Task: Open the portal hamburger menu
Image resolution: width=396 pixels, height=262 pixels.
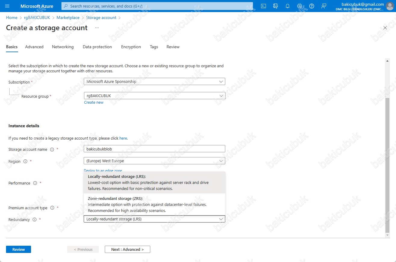Action: point(8,6)
